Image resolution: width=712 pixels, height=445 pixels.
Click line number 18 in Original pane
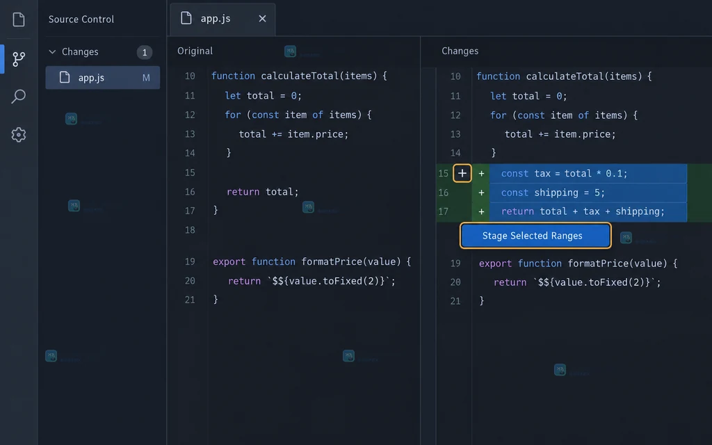[190, 229]
